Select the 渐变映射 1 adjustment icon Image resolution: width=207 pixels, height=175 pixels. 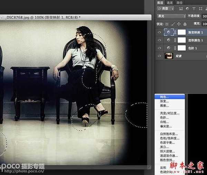click(168, 32)
